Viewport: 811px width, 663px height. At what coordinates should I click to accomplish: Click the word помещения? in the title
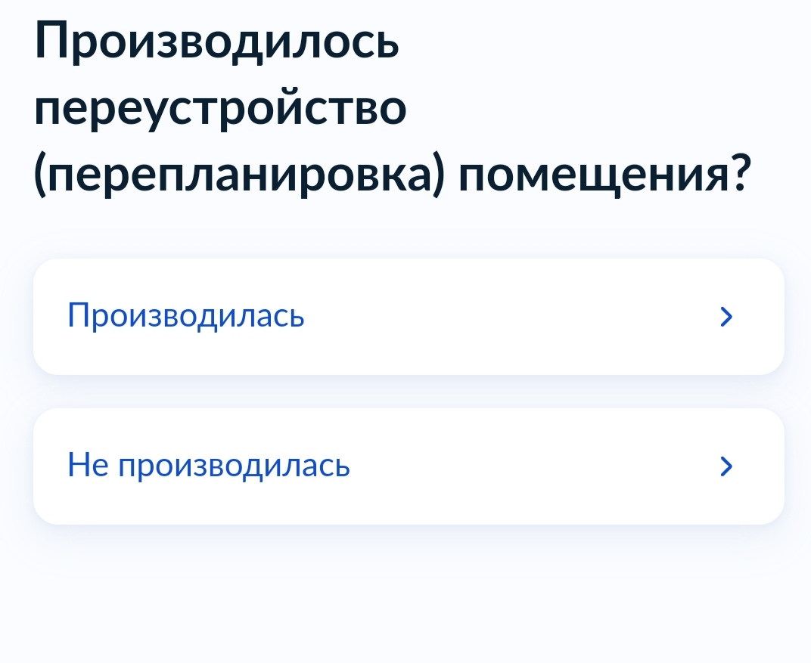pos(604,174)
